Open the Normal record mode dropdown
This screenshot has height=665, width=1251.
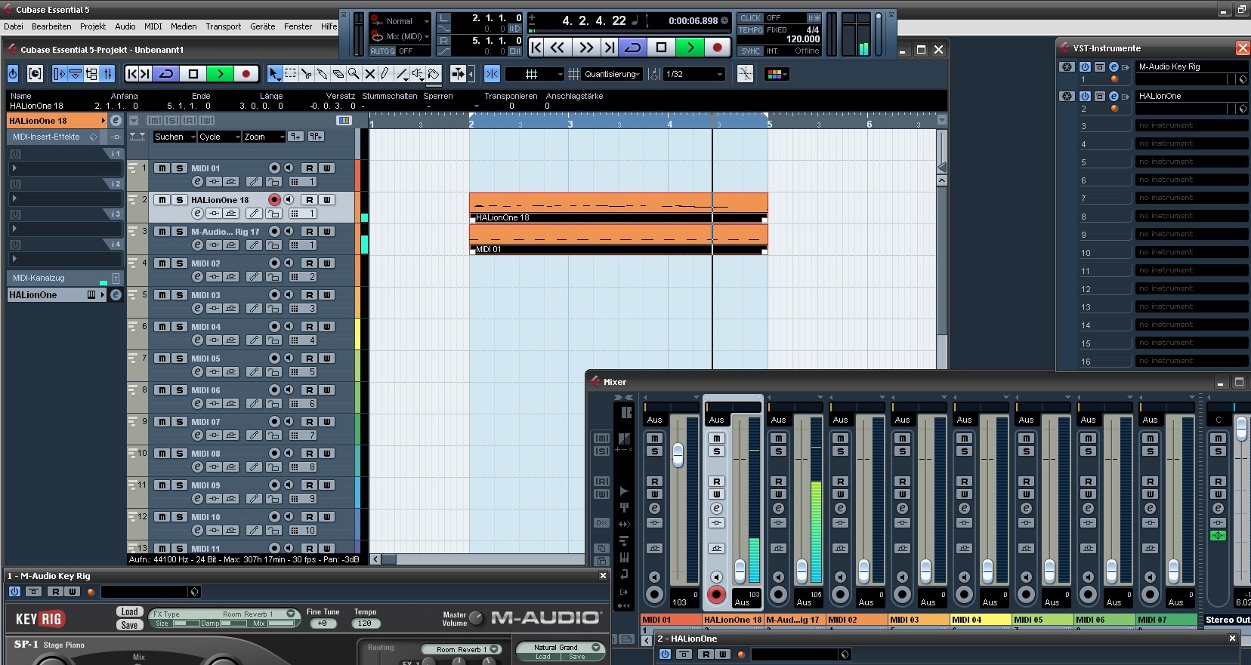point(400,21)
